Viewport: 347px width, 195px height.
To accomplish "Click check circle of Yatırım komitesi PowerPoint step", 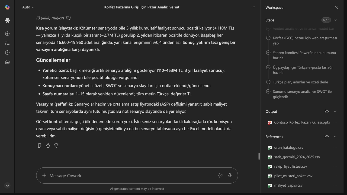I will pyautogui.click(x=268, y=53).
